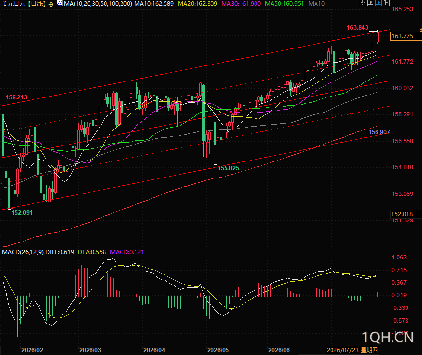
Task: Select the magenta MA30:161.900 legend
Action: (241, 4)
